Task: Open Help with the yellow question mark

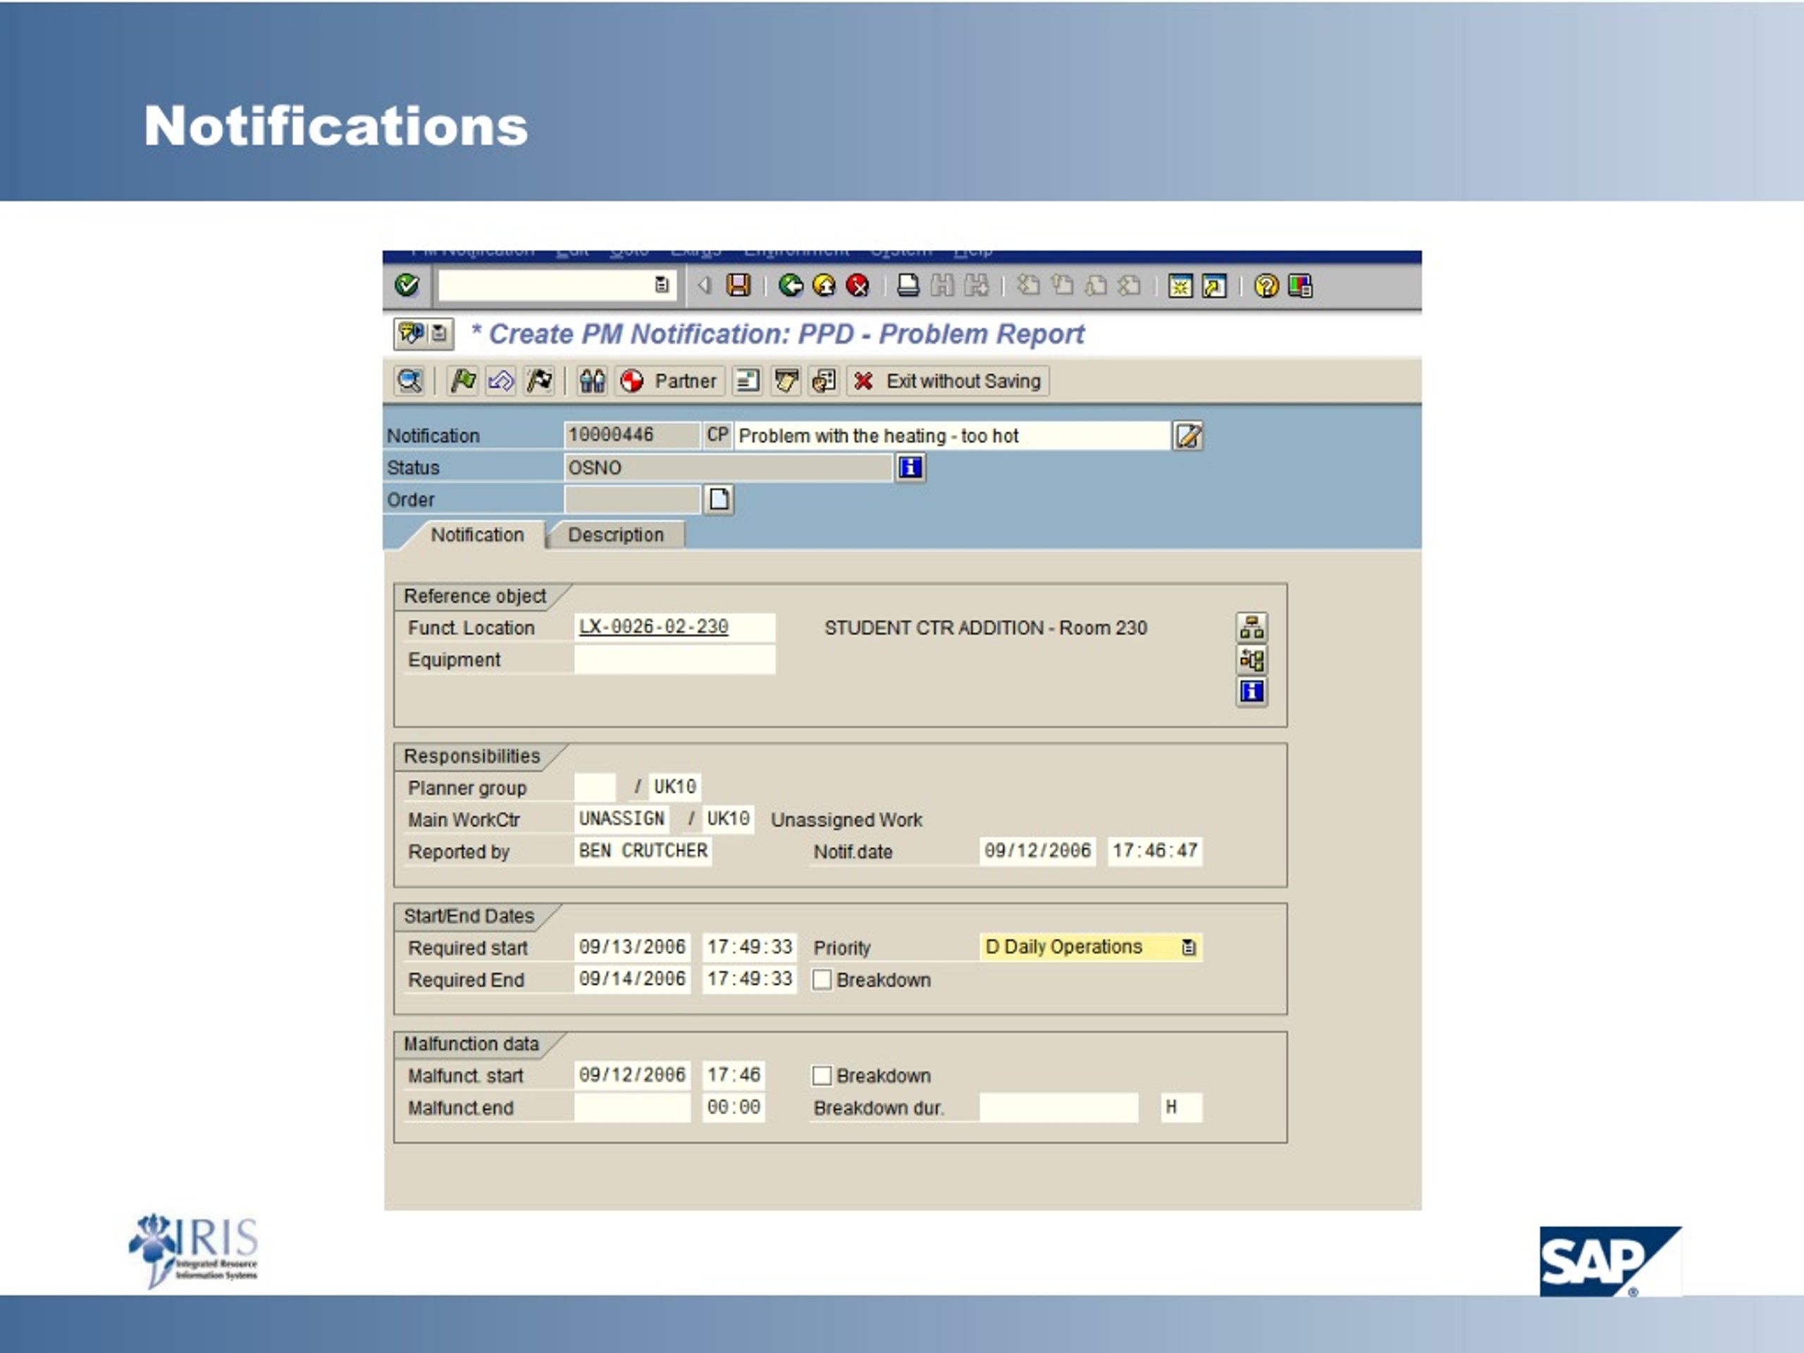Action: point(1266,285)
